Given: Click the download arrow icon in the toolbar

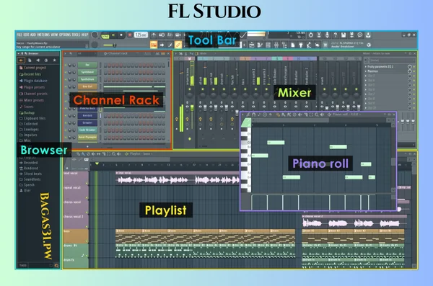Looking at the screenshot, I should tap(368, 35).
